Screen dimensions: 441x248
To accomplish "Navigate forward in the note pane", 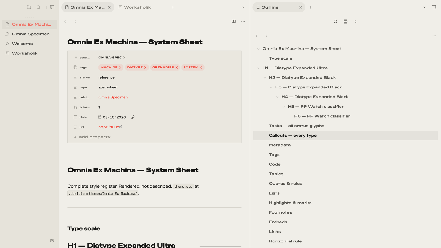I will point(75,21).
